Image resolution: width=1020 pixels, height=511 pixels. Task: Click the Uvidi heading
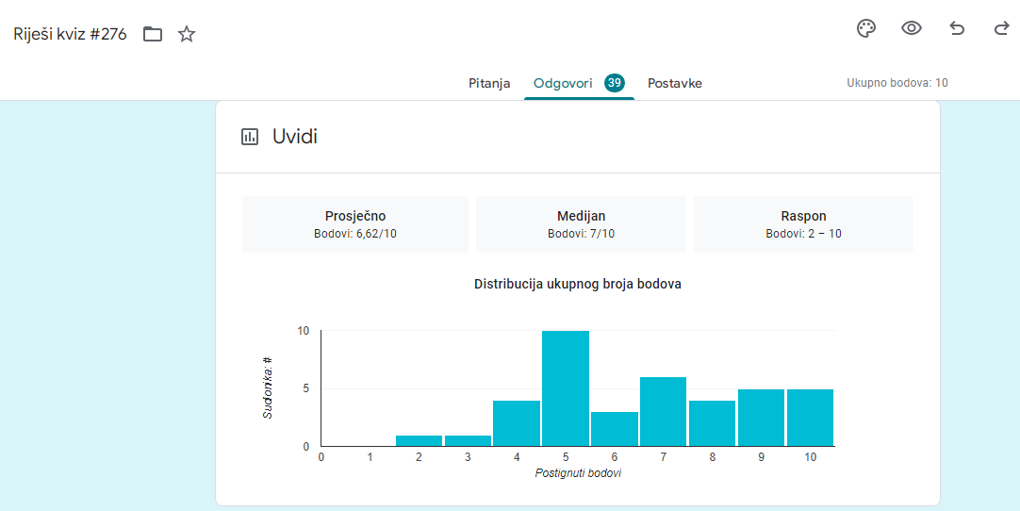[x=295, y=137]
